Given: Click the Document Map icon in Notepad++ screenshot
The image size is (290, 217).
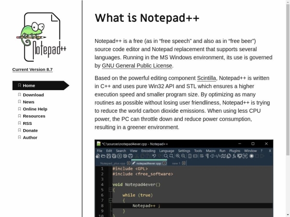Looking at the screenshot, I should point(223,156).
